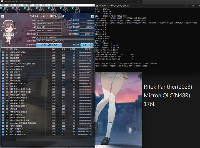The image size is (200, 148).
Task: Click the 臨界值 threshold column header
Action: tap(72, 49)
